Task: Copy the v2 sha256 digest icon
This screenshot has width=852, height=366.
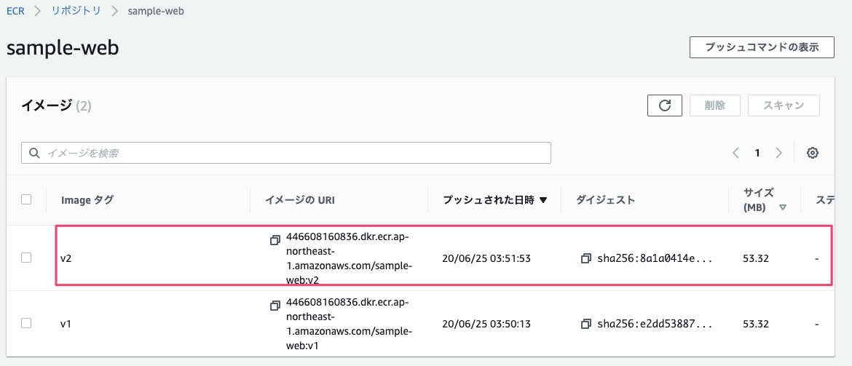Action: coord(585,258)
